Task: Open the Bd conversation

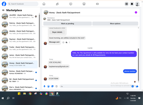Action: [x=19, y=80]
